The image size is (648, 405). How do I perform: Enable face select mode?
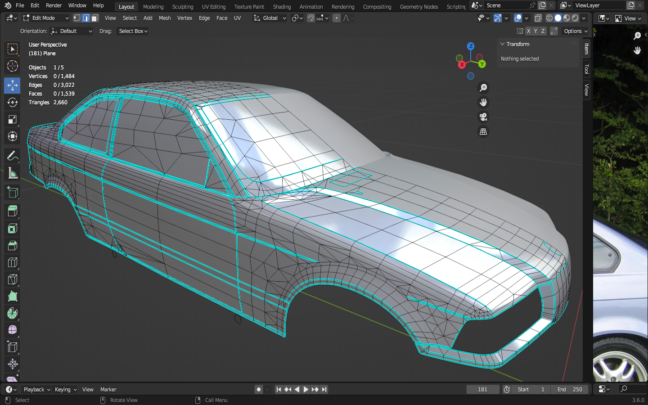pyautogui.click(x=94, y=18)
